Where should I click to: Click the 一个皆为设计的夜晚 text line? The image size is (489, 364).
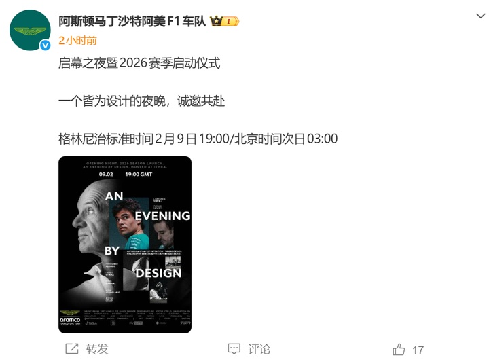pyautogui.click(x=141, y=101)
